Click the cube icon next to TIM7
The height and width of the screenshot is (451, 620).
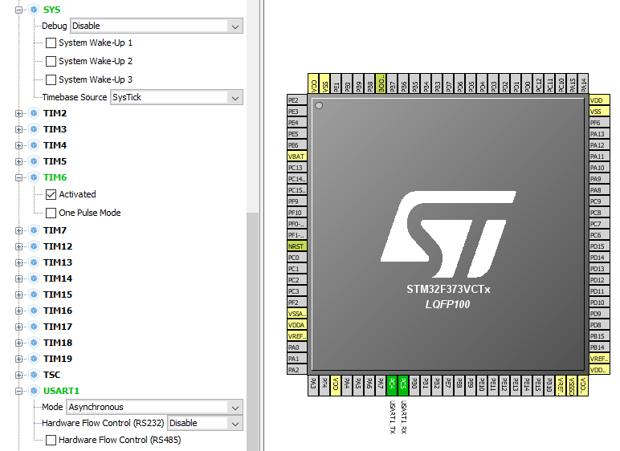34,230
